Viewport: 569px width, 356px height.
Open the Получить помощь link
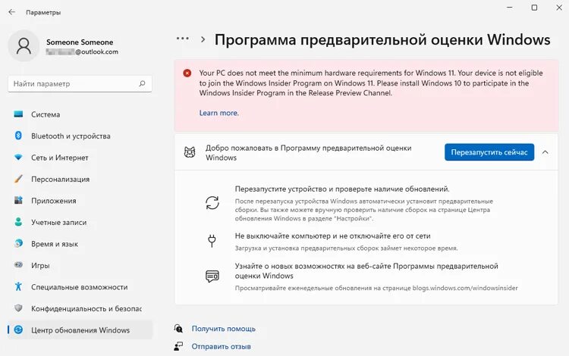tap(224, 329)
